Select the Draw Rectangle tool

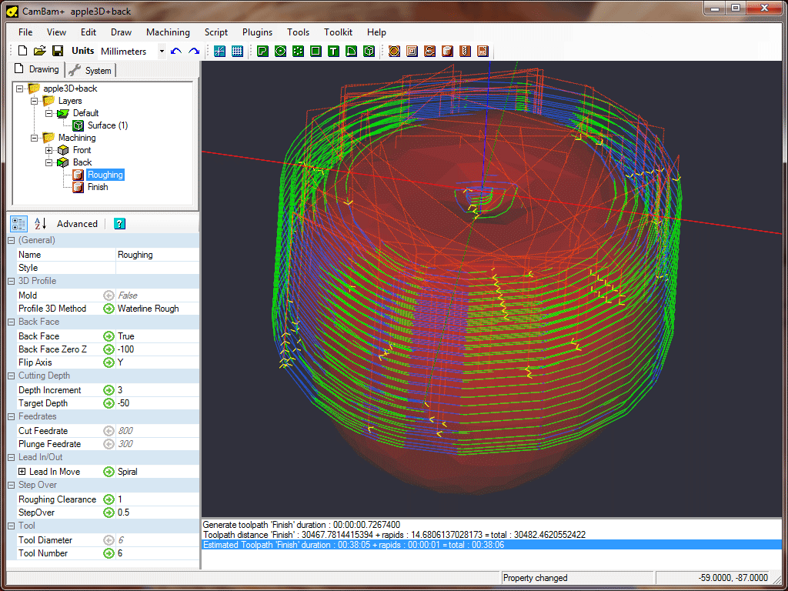coord(316,52)
